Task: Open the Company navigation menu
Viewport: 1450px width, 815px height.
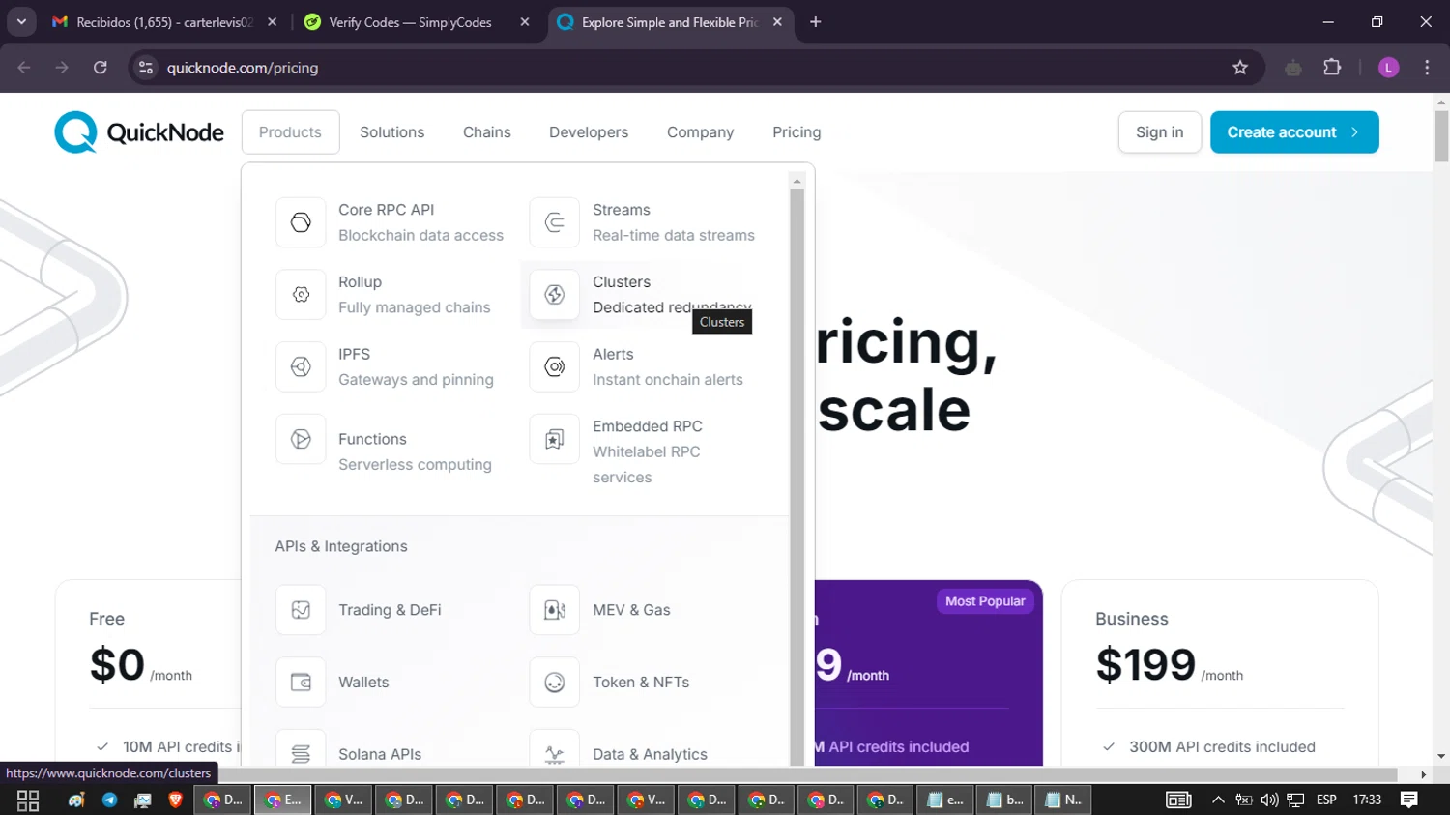Action: (700, 132)
